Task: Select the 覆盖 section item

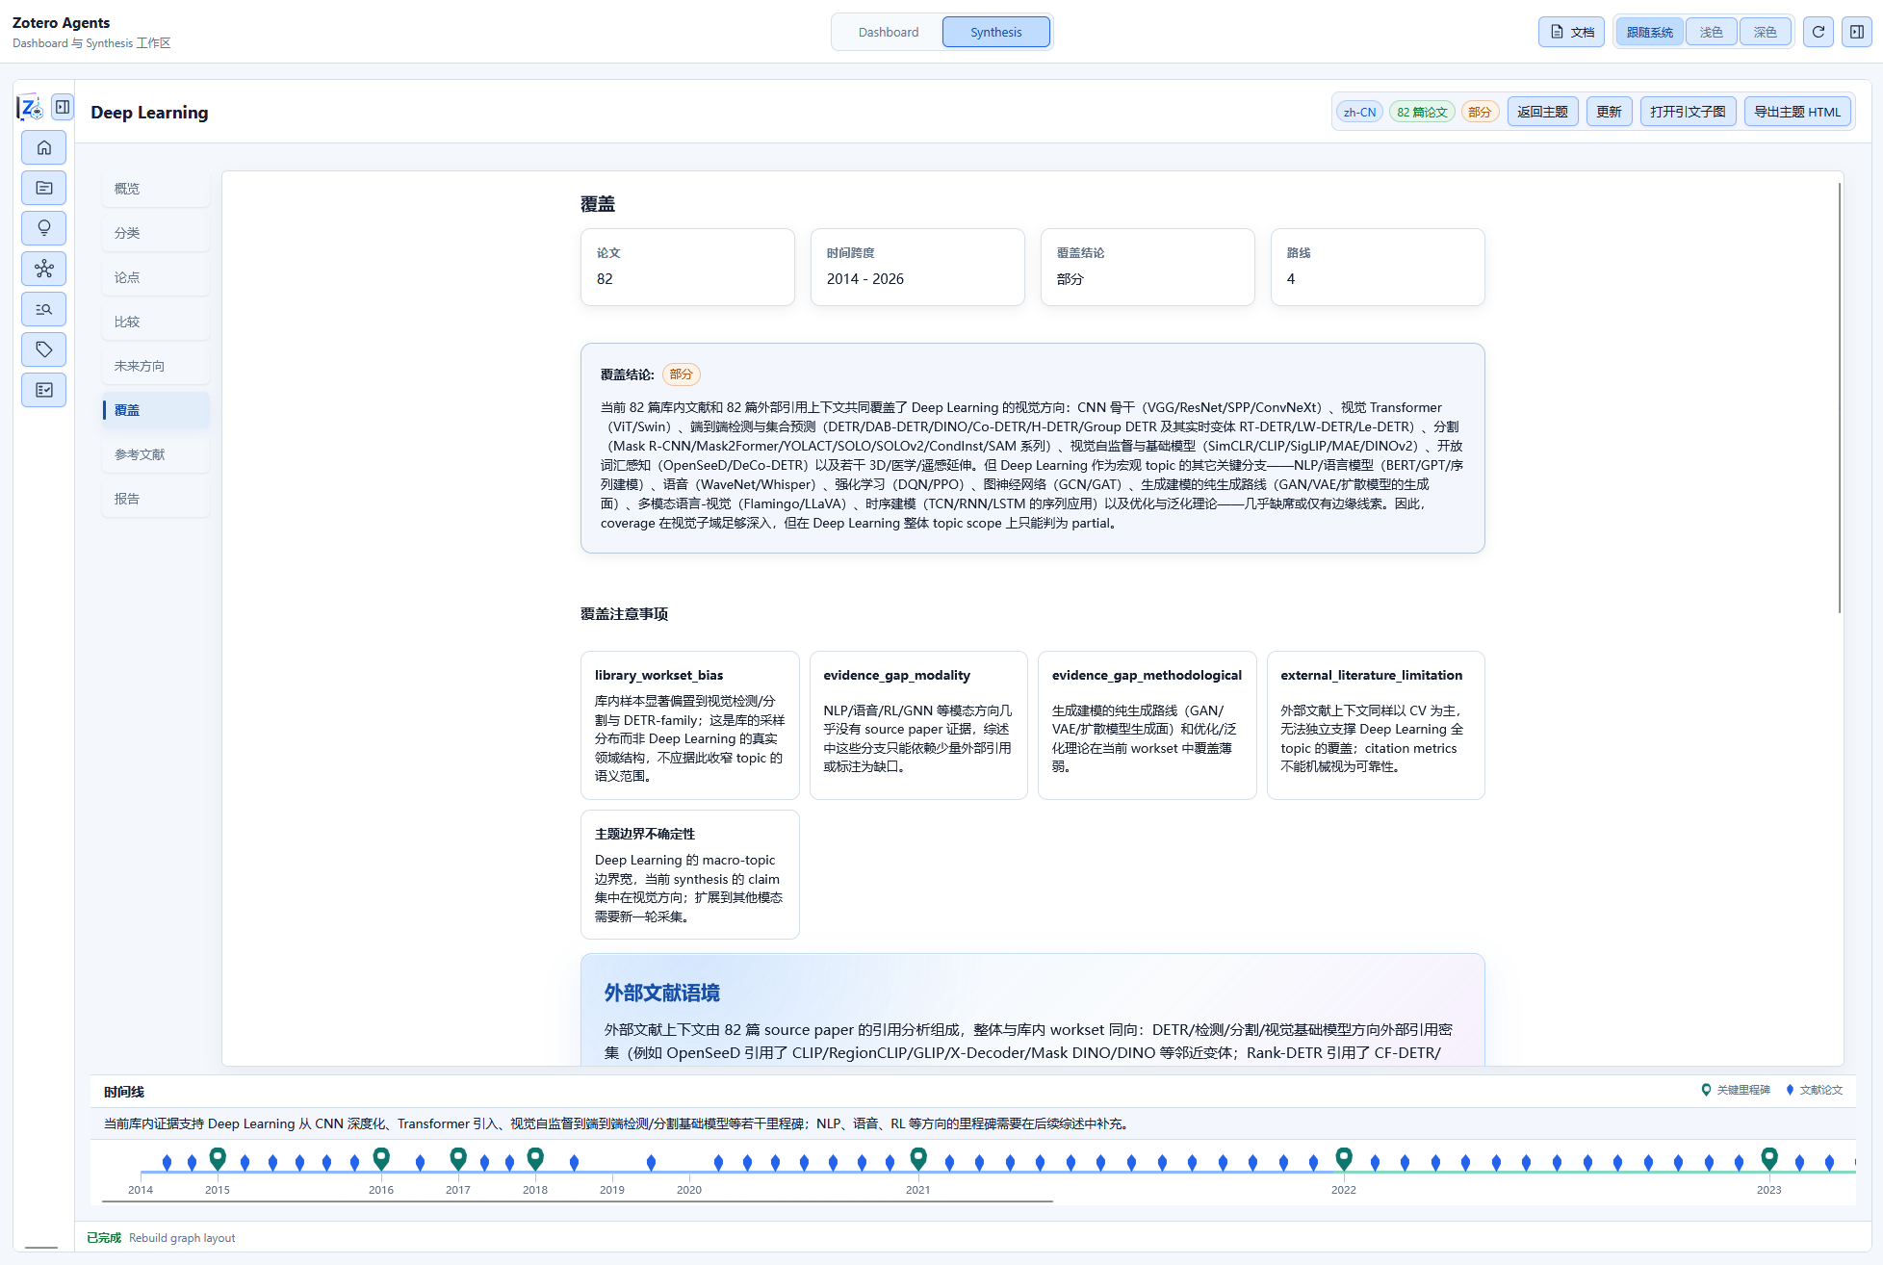Action: tap(156, 410)
